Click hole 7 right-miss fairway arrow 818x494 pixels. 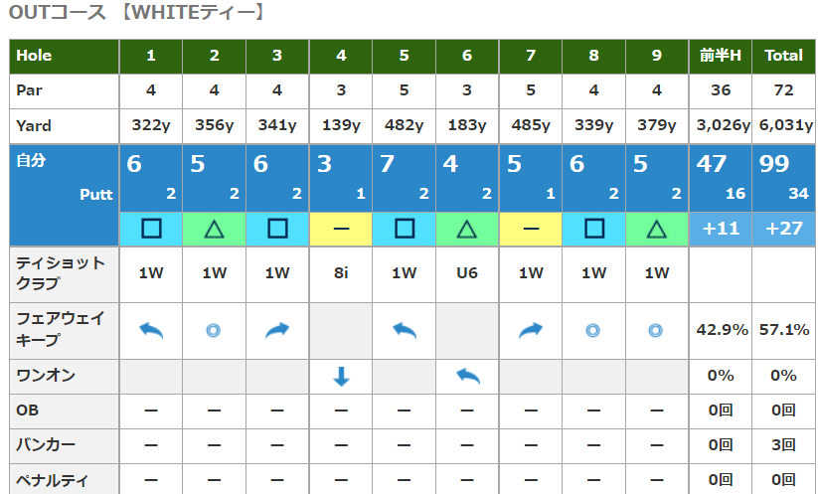[531, 331]
